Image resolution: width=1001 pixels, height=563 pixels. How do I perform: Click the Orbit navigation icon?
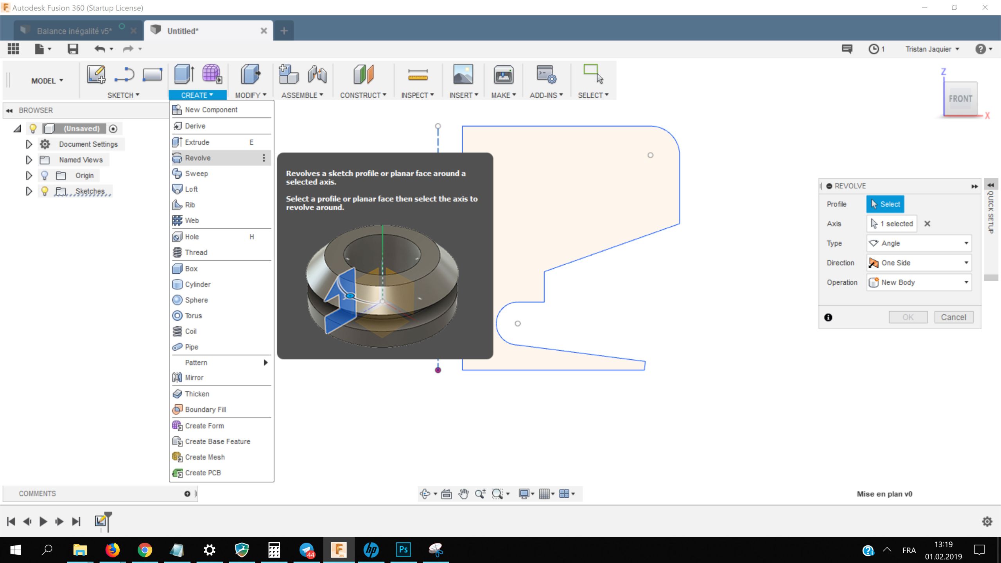(425, 494)
